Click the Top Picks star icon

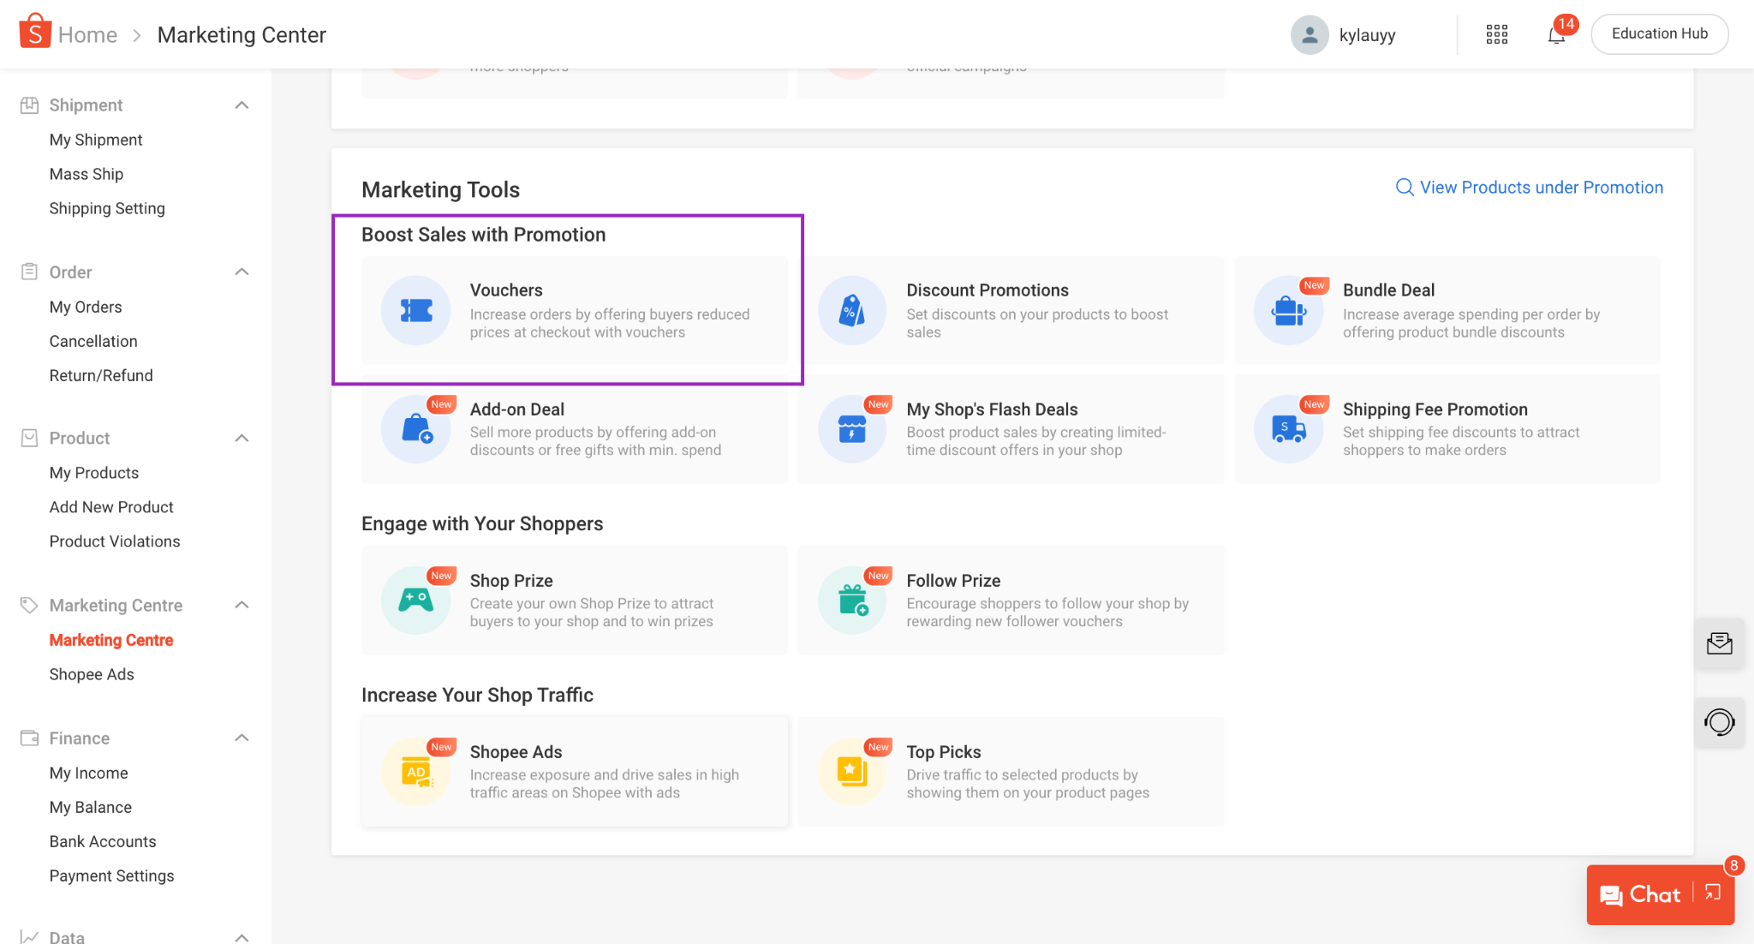pos(851,771)
